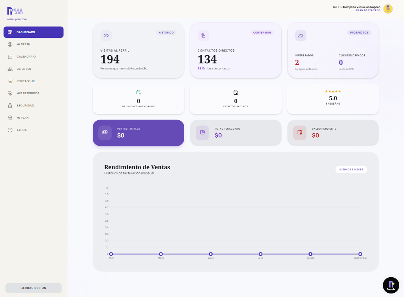Select the Septiembre data point on chart
The width and height of the screenshot is (404, 297).
point(360,254)
